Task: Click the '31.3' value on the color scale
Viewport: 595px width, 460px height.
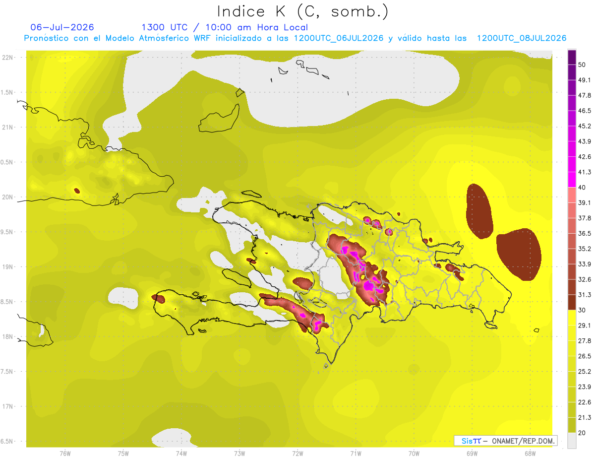Action: [585, 295]
